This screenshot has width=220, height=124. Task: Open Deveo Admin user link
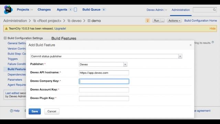point(155,10)
